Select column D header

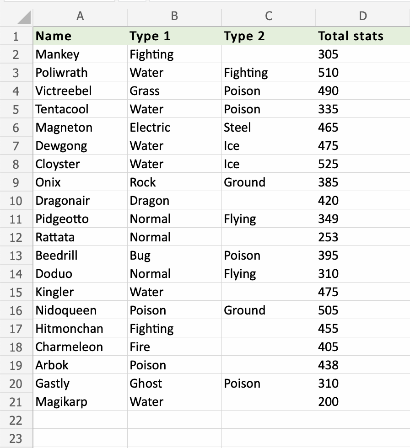[362, 16]
